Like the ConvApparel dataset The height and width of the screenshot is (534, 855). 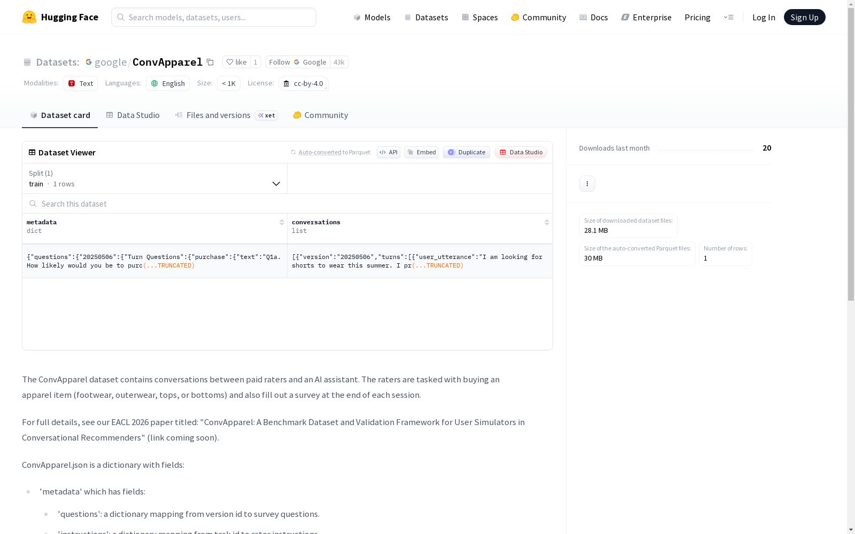click(x=236, y=62)
